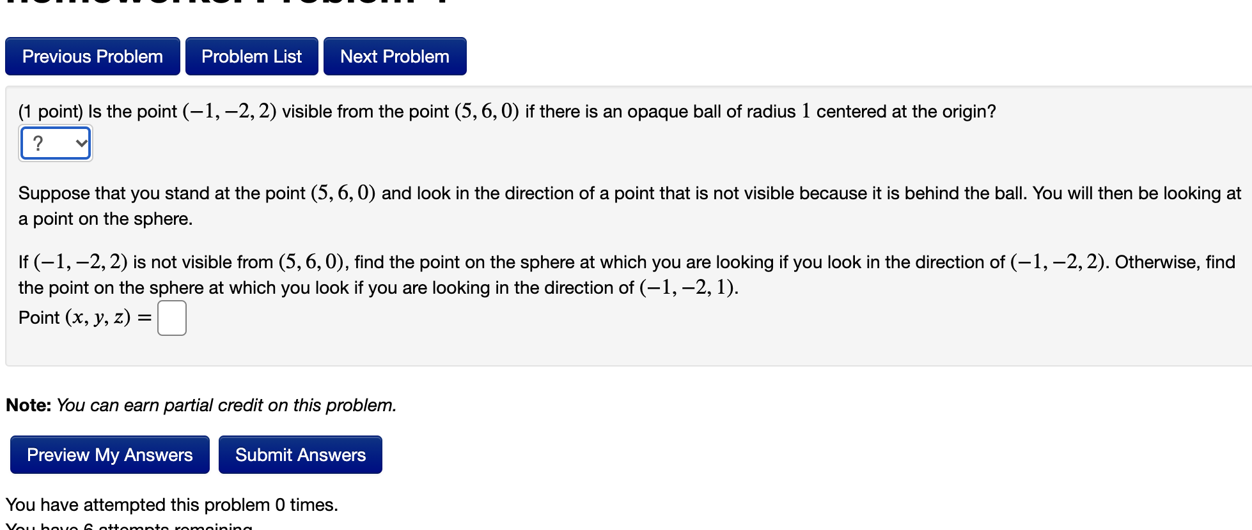Click Submit Answers to record an attempt

coord(300,455)
